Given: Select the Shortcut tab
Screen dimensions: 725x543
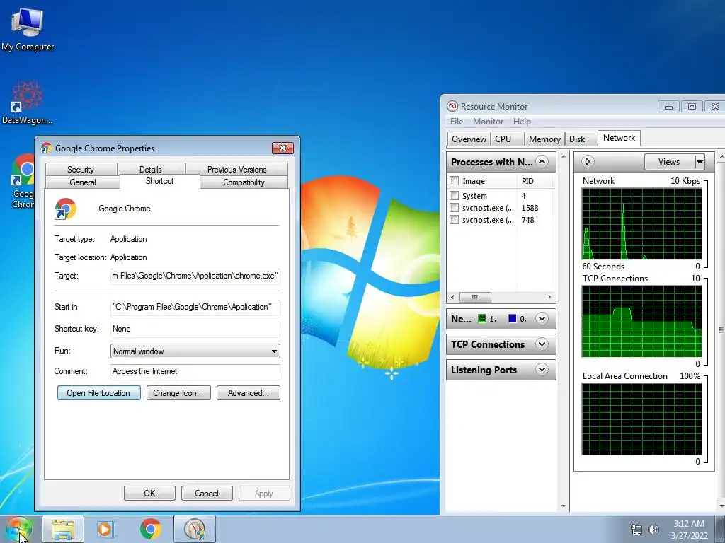Looking at the screenshot, I should (159, 181).
